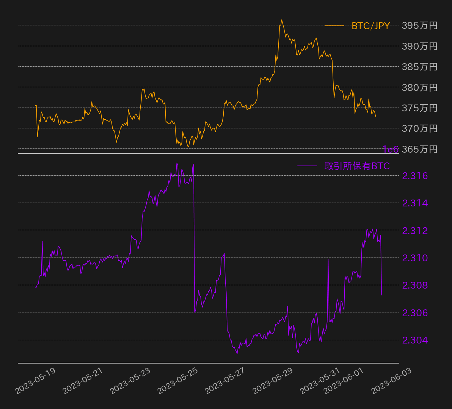Click the 2023-05-29 date label
452x409 pixels.
(272, 381)
